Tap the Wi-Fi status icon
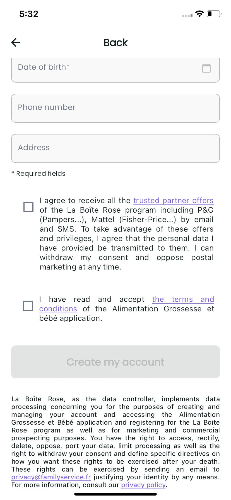231x500 pixels. coord(200,14)
